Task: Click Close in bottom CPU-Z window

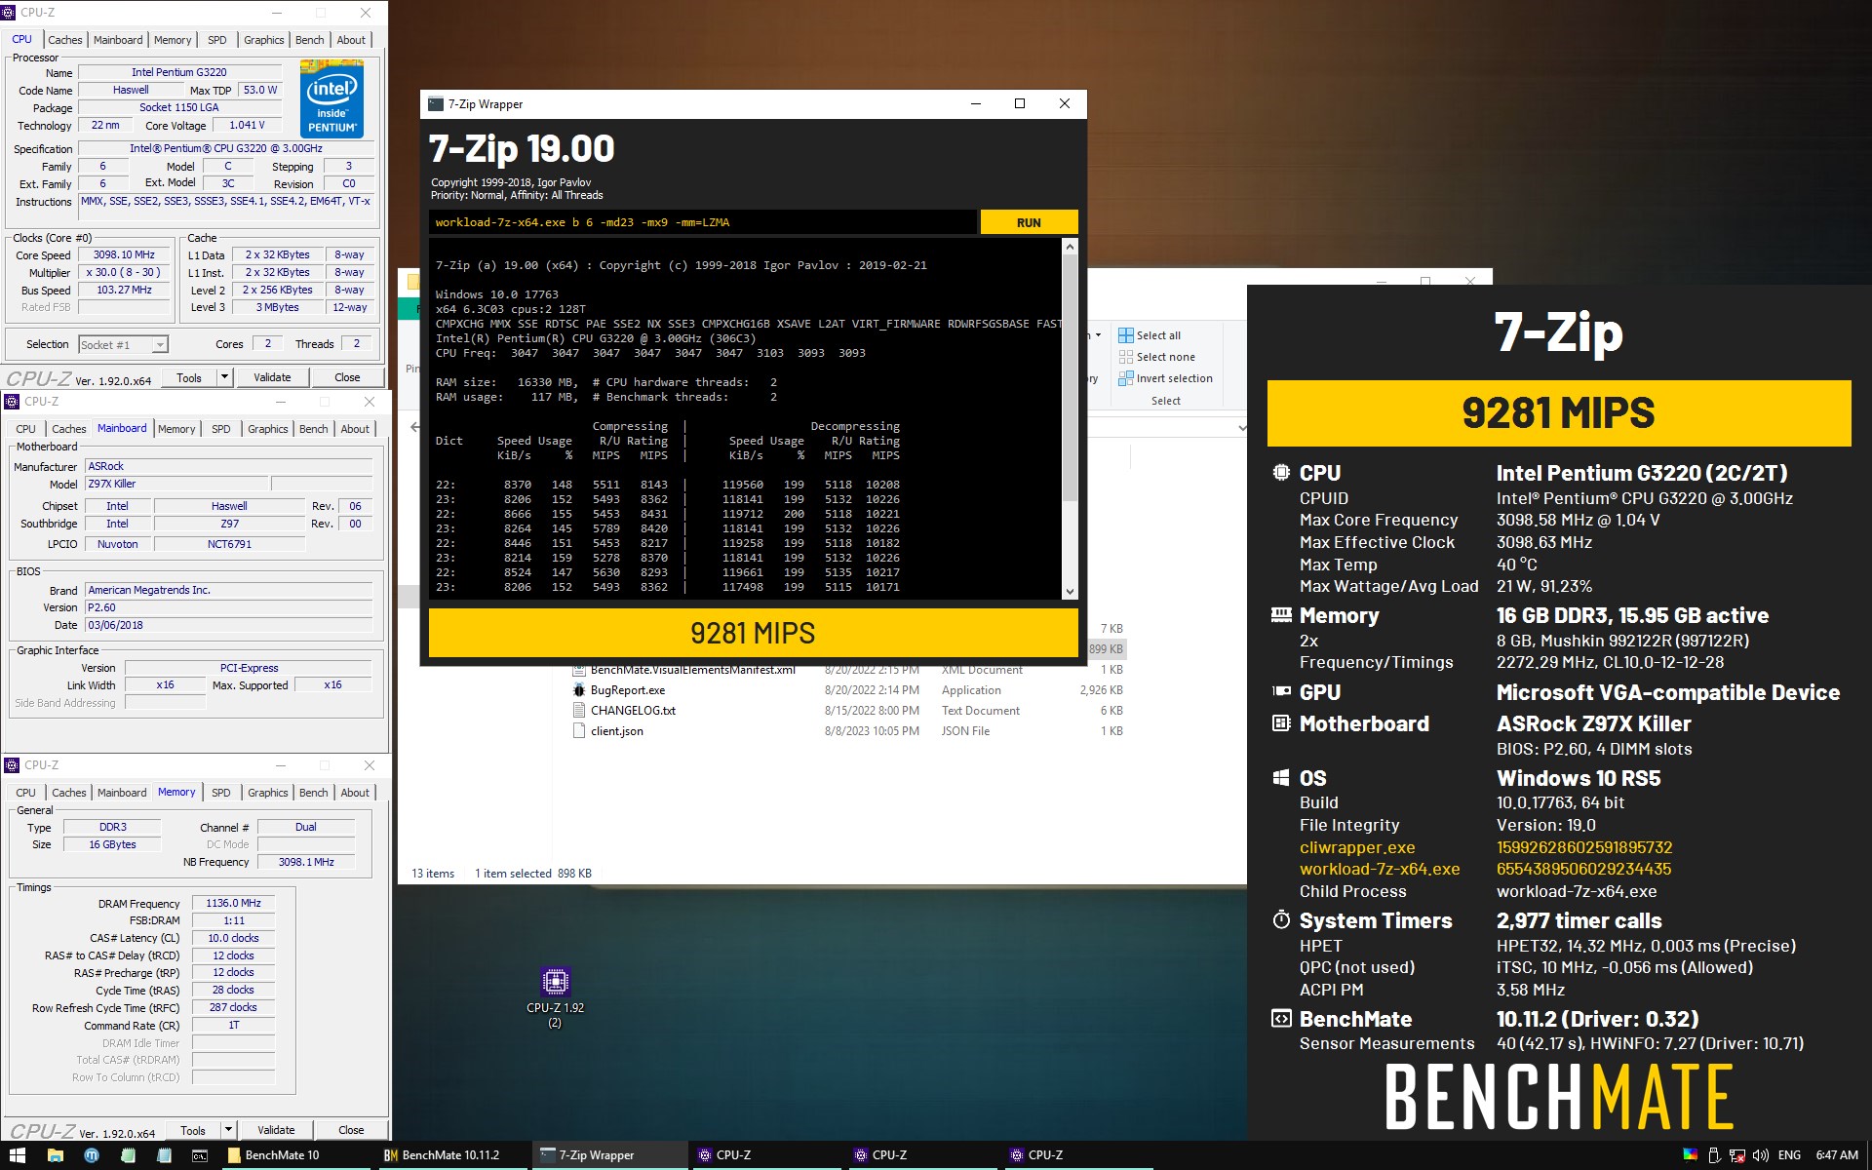Action: click(x=351, y=1130)
